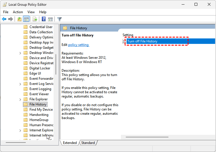216x152 pixels.
Task: Expand the Desktop Window folder node
Action: tap(20, 53)
